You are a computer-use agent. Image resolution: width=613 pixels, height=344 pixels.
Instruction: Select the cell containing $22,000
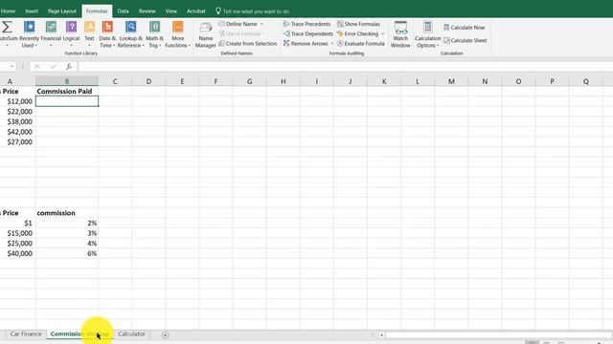pyautogui.click(x=17, y=112)
